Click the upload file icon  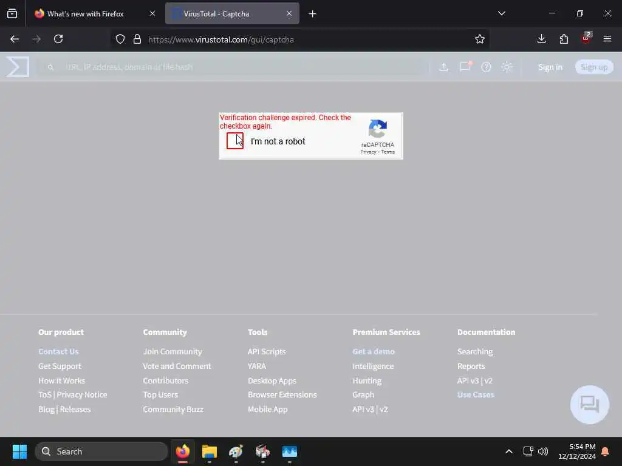tap(443, 67)
